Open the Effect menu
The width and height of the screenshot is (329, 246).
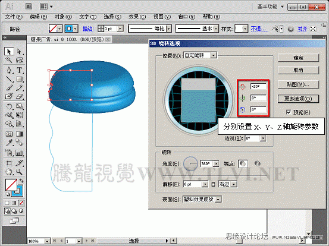[x=137, y=17]
